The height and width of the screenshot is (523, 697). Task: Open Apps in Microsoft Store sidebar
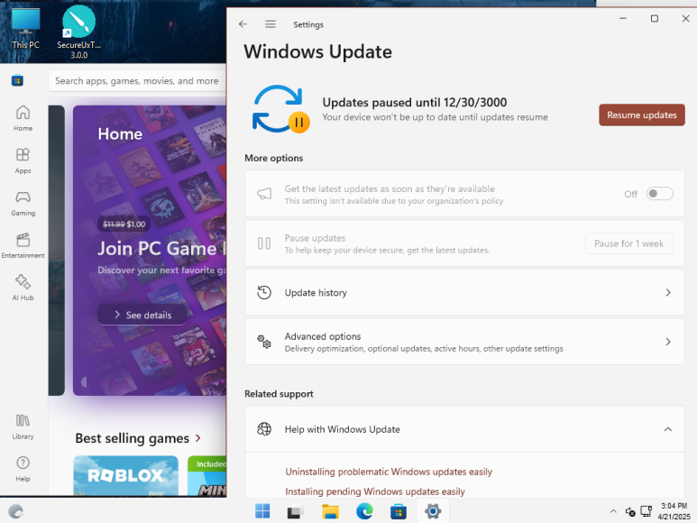point(23,161)
